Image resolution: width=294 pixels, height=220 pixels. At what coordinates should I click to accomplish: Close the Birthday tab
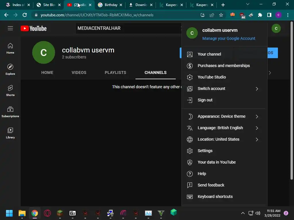click(x=121, y=5)
